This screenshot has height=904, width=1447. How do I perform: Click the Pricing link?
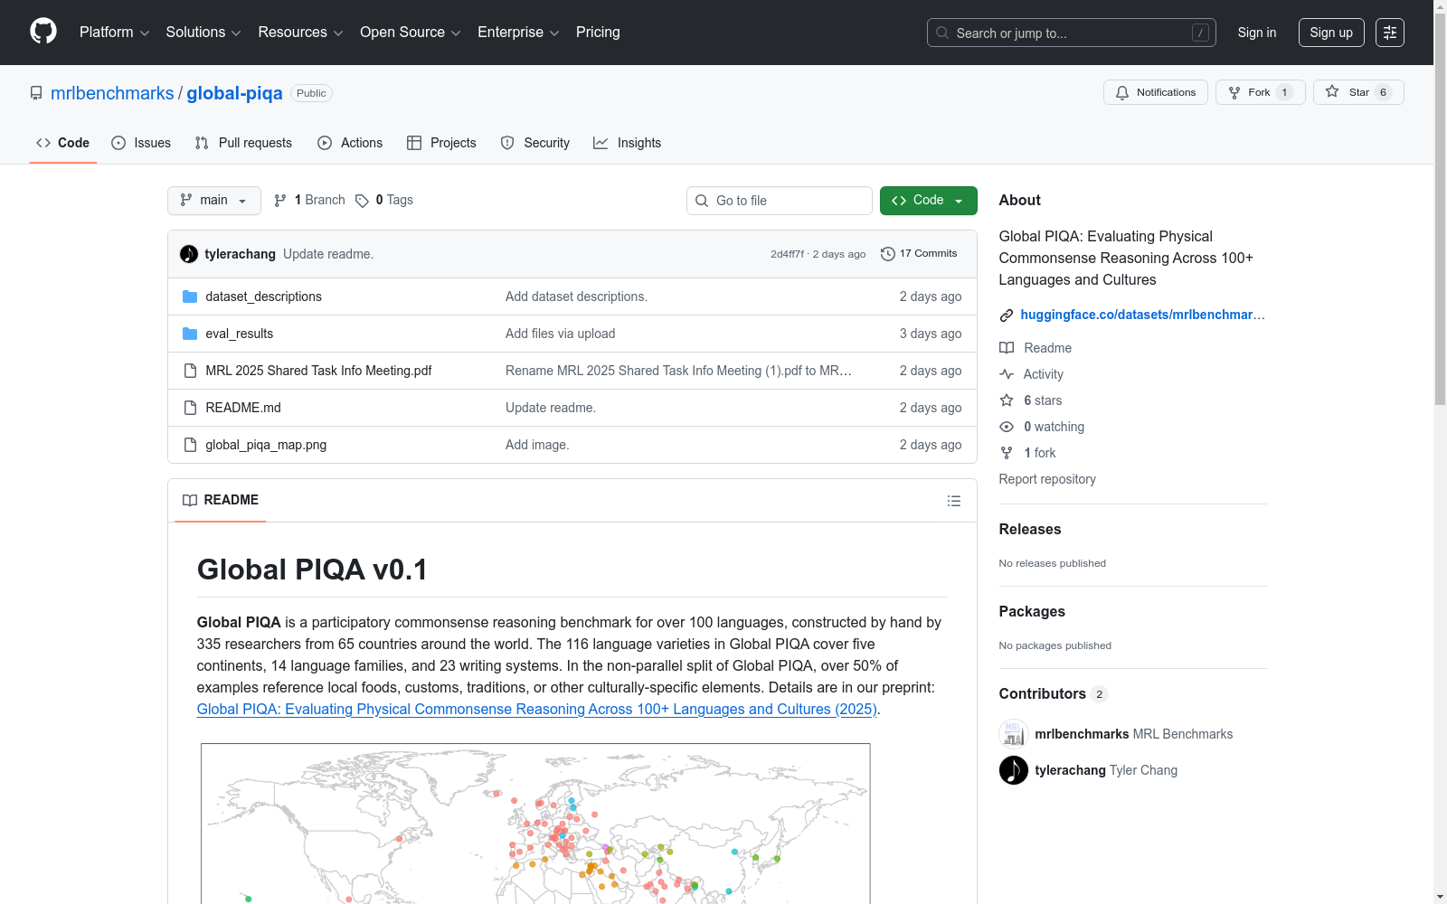[x=598, y=32]
